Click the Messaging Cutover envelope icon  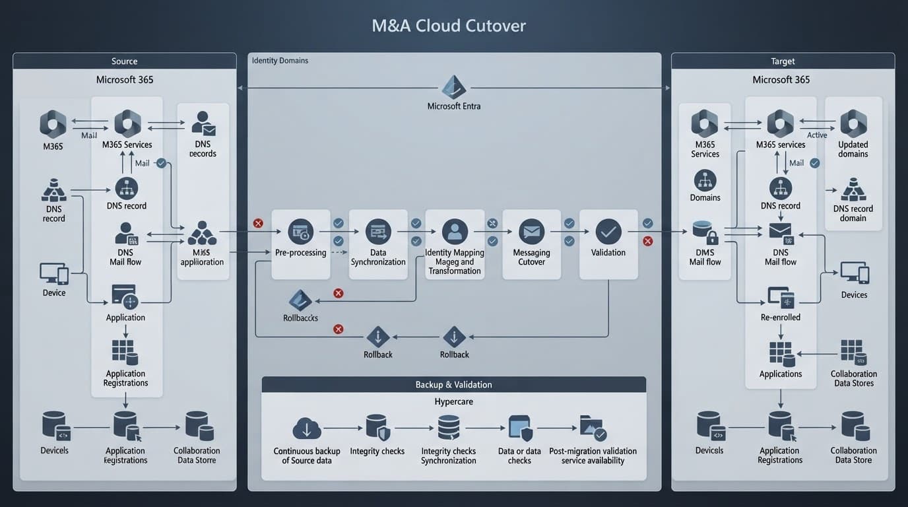tap(531, 232)
